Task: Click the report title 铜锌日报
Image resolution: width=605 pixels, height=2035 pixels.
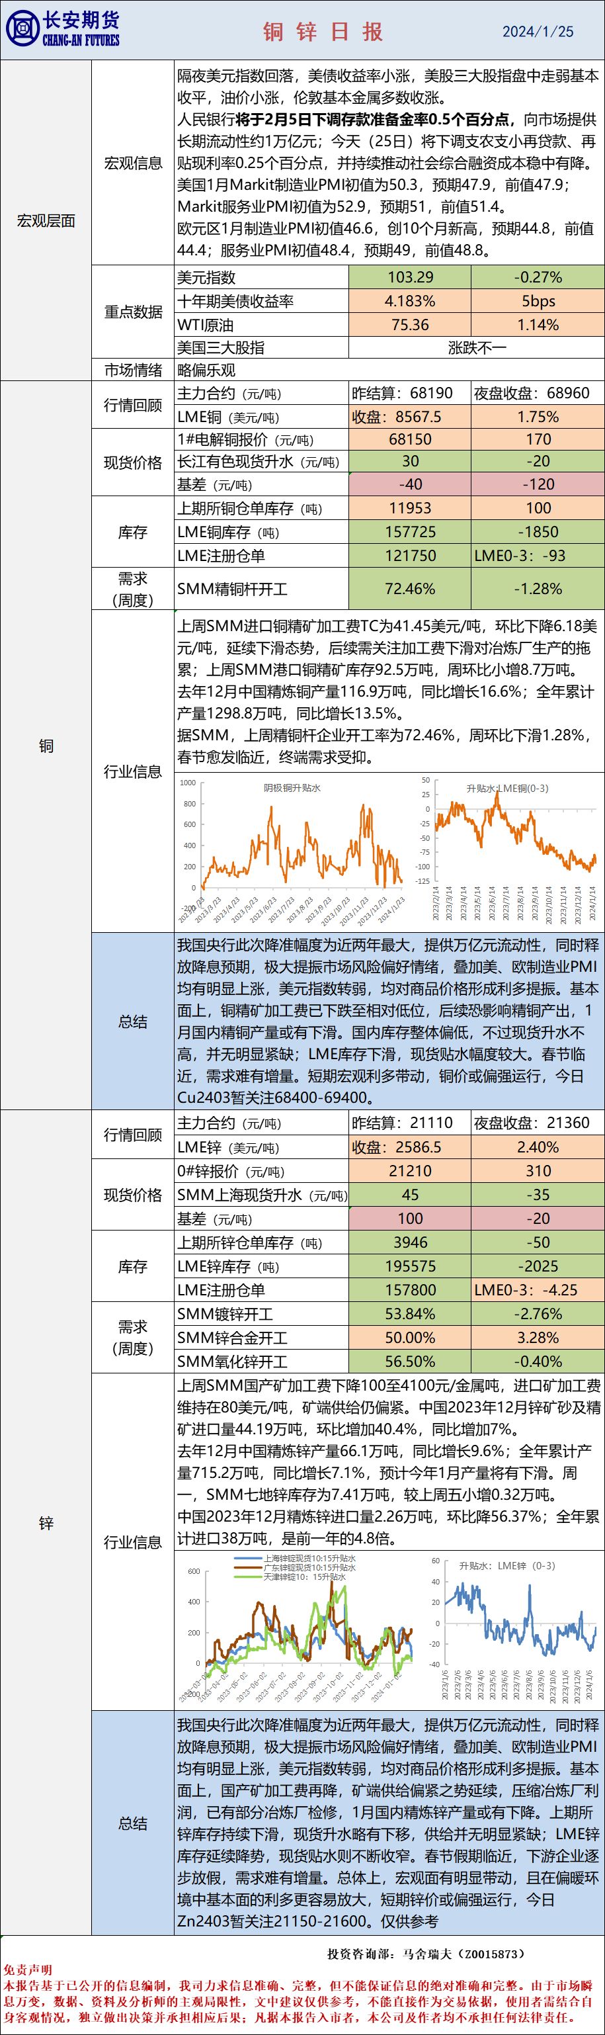Action: coord(323,32)
